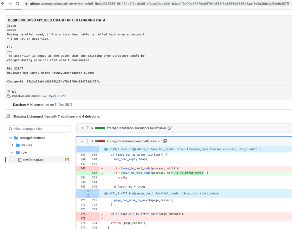The height and width of the screenshot is (229, 292).
Task: Expand all lines in row0pread.cc diff
Action: (x=87, y=141)
